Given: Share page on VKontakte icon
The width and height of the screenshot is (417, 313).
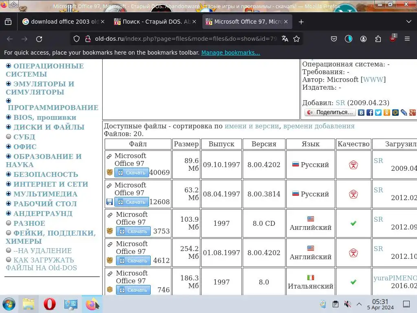Looking at the screenshot, I should (361, 112).
